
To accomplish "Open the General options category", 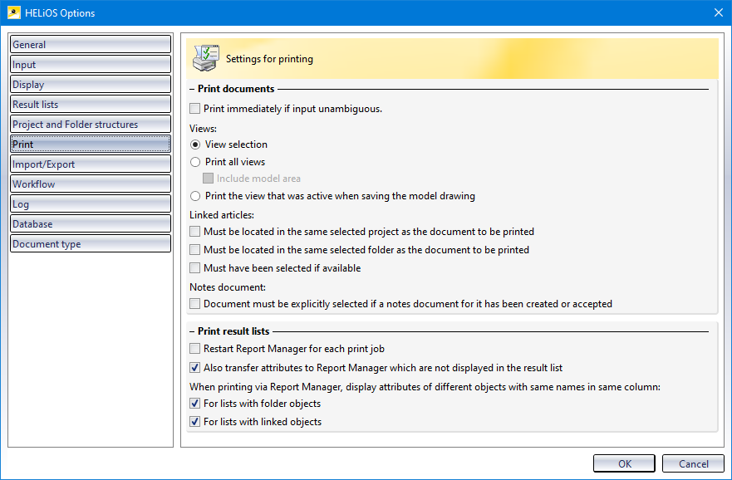I will click(91, 44).
